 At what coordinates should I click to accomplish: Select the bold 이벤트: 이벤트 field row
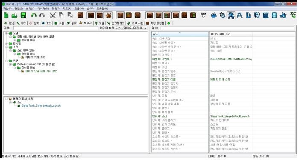pos(180,59)
